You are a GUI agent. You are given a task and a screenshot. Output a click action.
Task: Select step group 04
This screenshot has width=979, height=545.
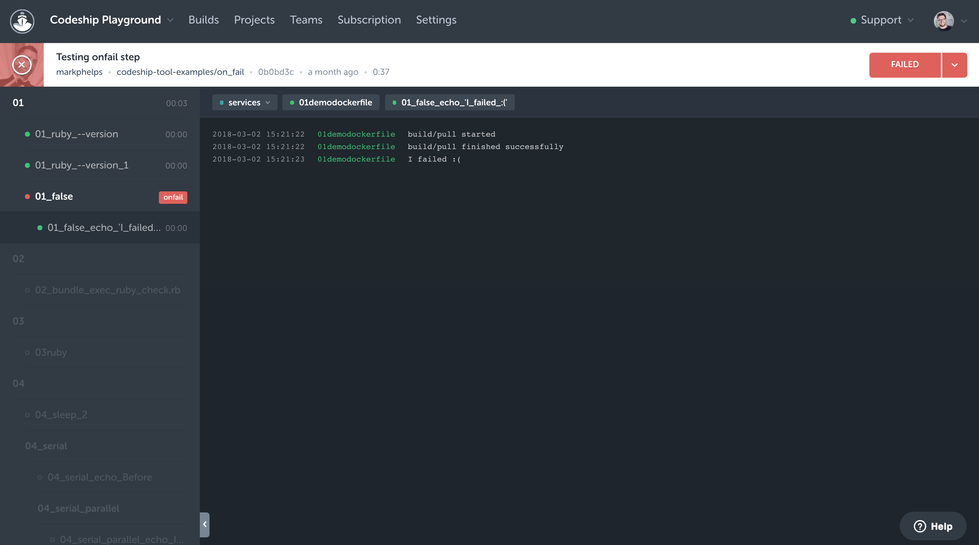tap(100, 383)
